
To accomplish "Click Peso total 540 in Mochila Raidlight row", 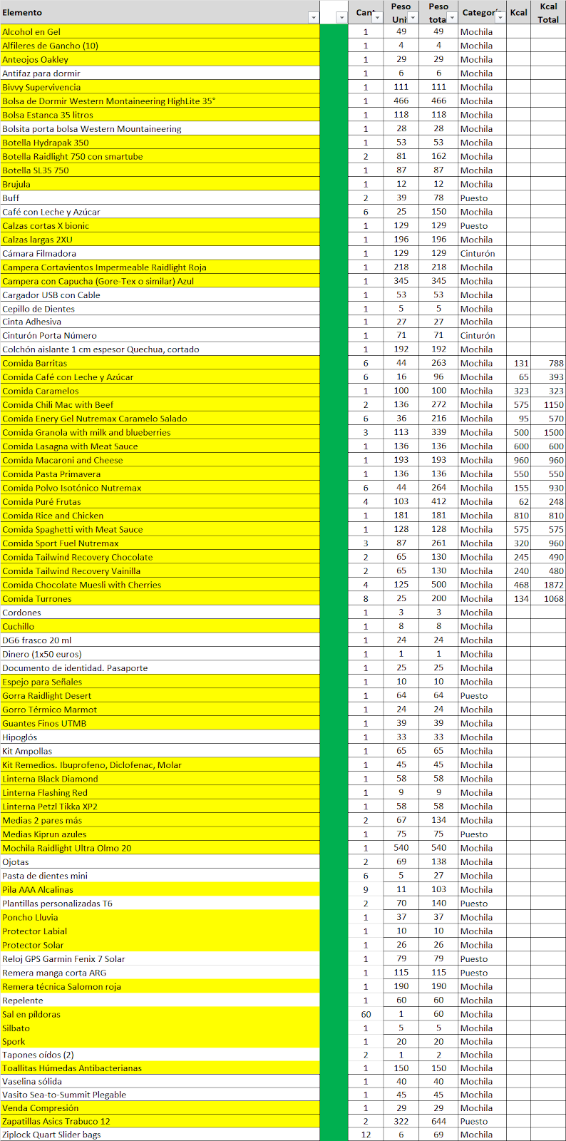I will [438, 848].
